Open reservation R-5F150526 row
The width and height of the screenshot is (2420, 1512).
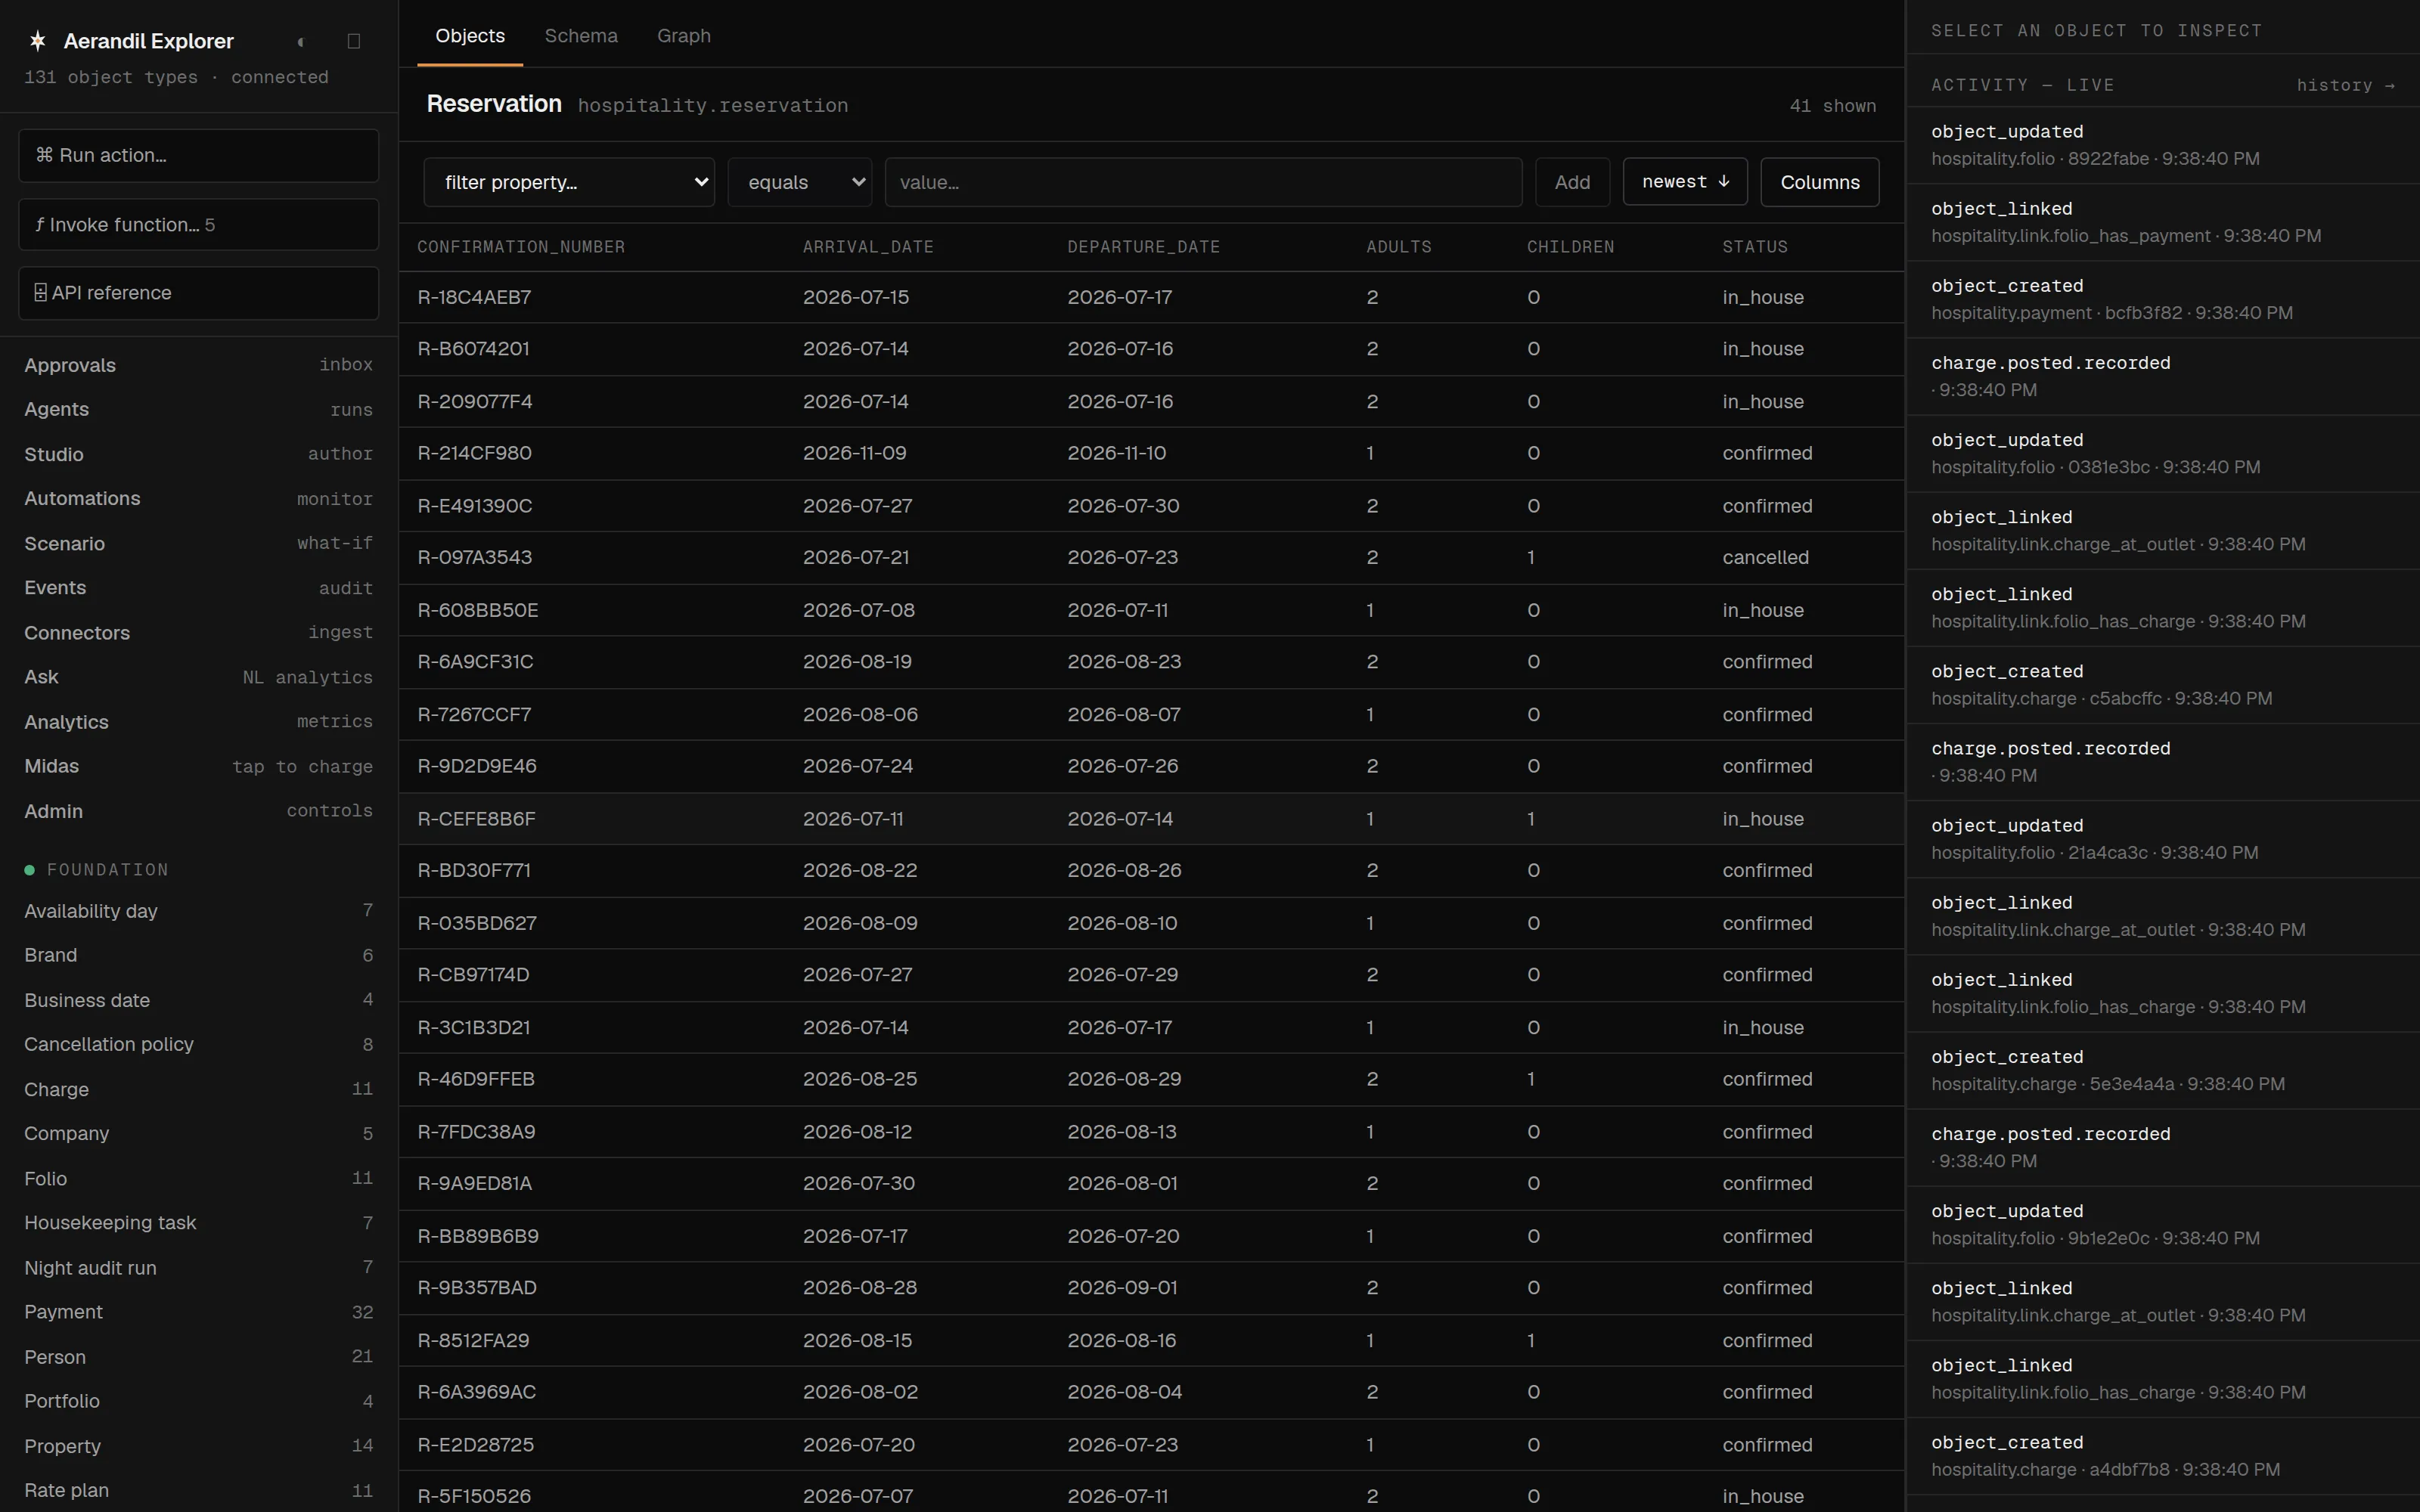tap(1151, 1492)
